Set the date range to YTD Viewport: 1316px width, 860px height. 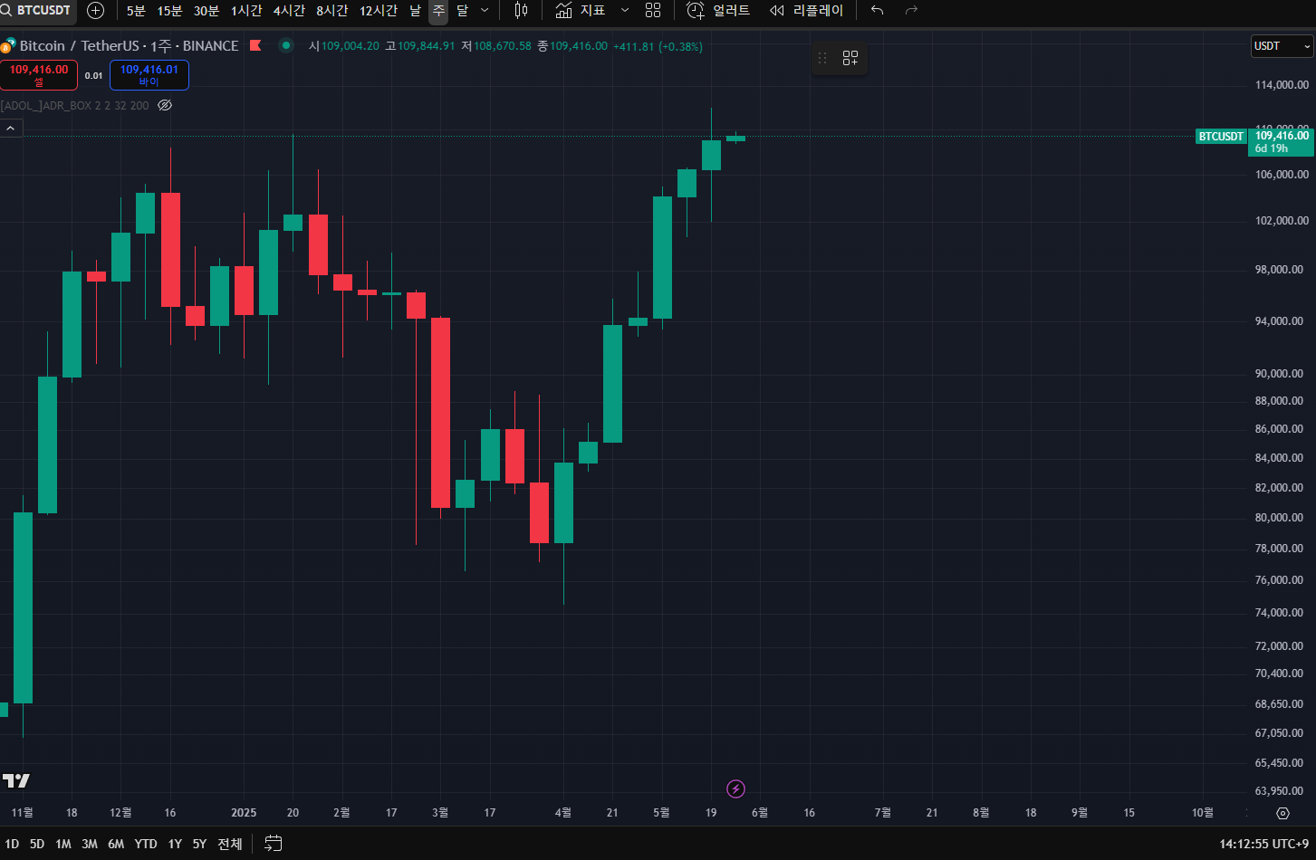(x=146, y=844)
